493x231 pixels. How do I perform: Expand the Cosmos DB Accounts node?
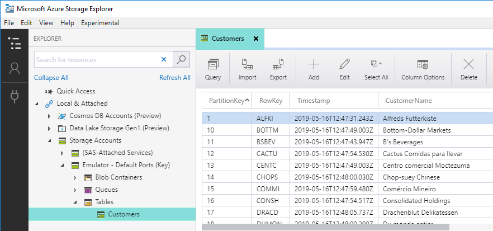(x=49, y=116)
